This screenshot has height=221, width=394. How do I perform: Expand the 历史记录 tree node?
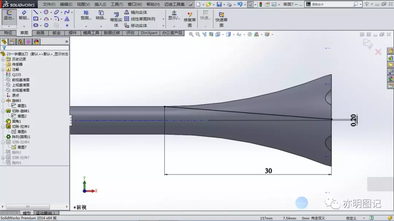[3, 59]
